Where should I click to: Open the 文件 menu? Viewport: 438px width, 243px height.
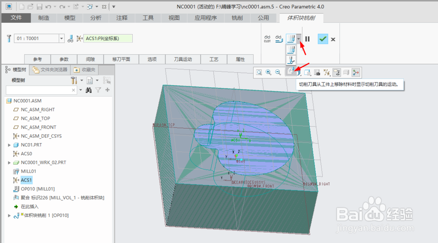16,18
